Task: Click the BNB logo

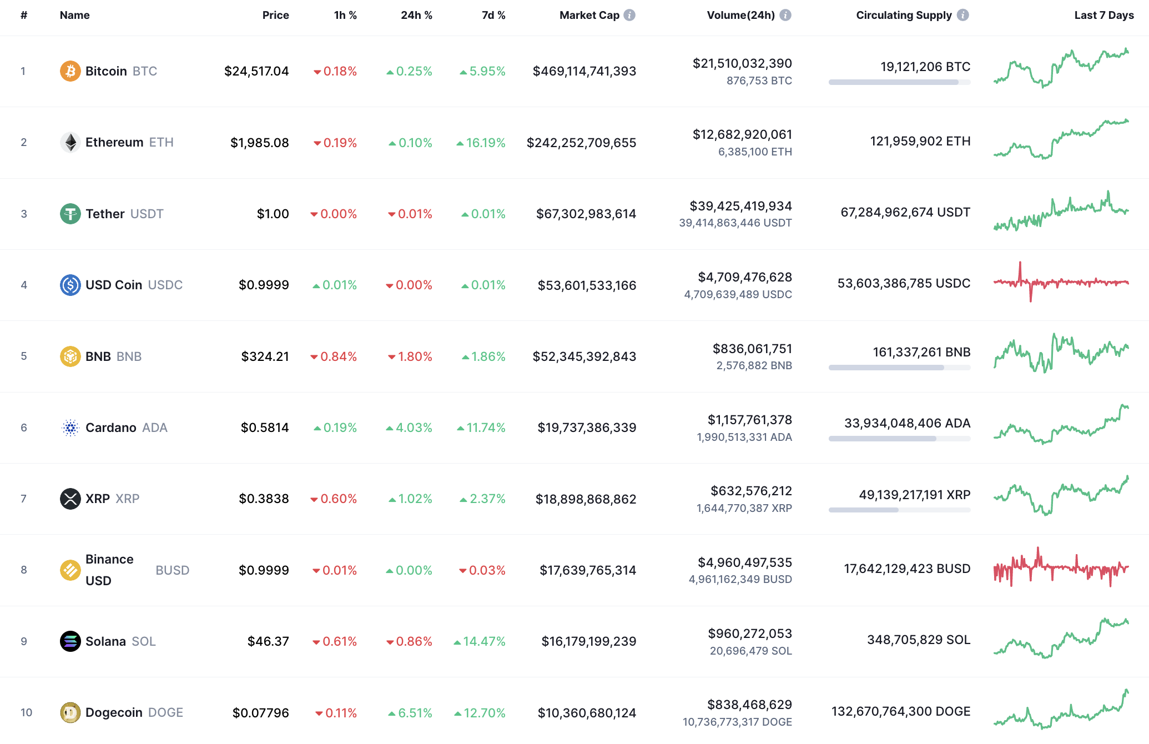Action: tap(70, 356)
